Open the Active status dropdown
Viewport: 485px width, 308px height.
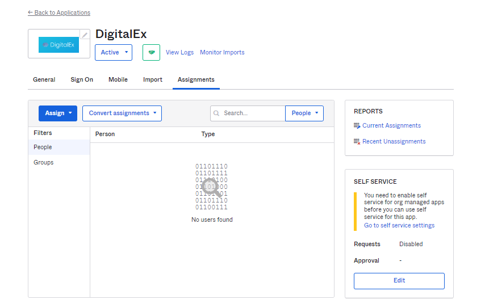click(x=114, y=52)
